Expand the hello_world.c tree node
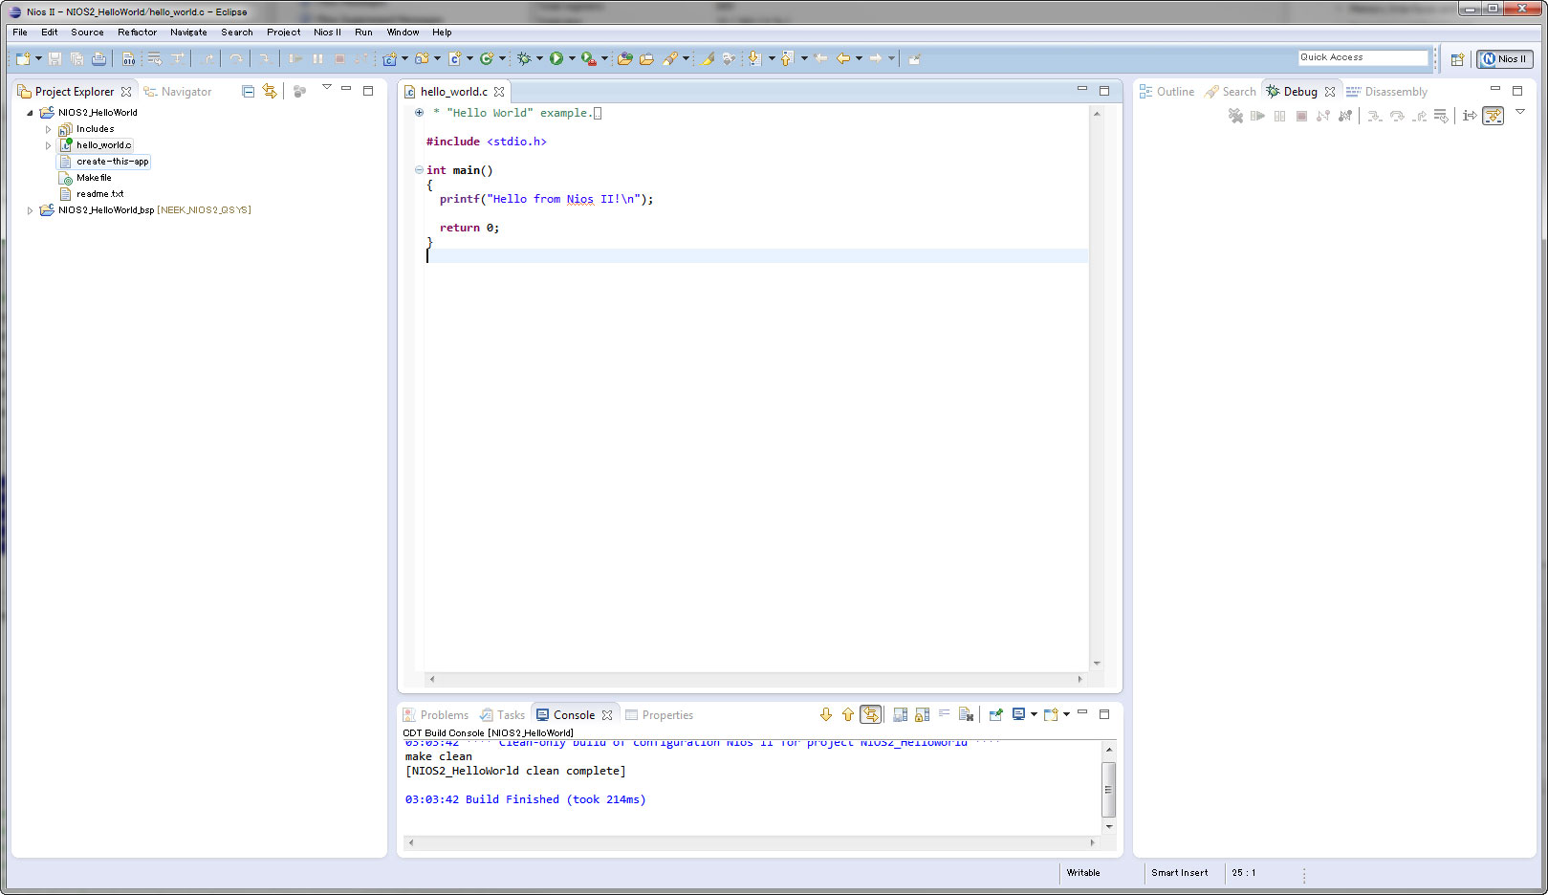This screenshot has height=895, width=1548. tap(48, 145)
